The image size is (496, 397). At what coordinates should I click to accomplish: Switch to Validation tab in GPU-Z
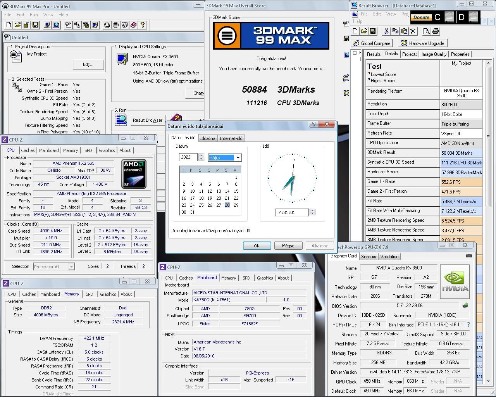(389, 257)
